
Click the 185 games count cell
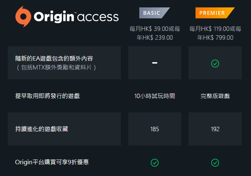(x=155, y=129)
